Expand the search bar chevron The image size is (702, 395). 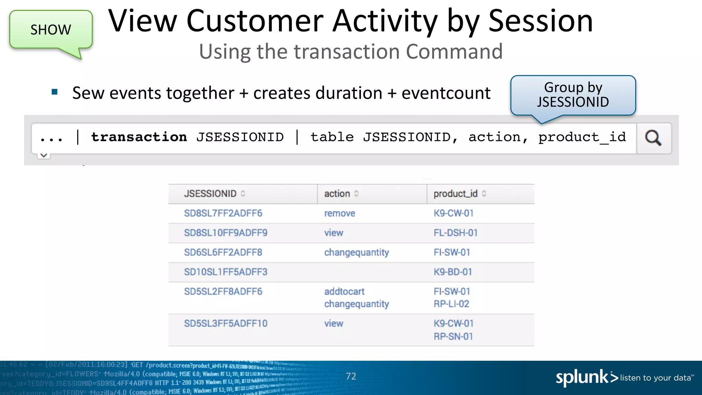coord(44,155)
